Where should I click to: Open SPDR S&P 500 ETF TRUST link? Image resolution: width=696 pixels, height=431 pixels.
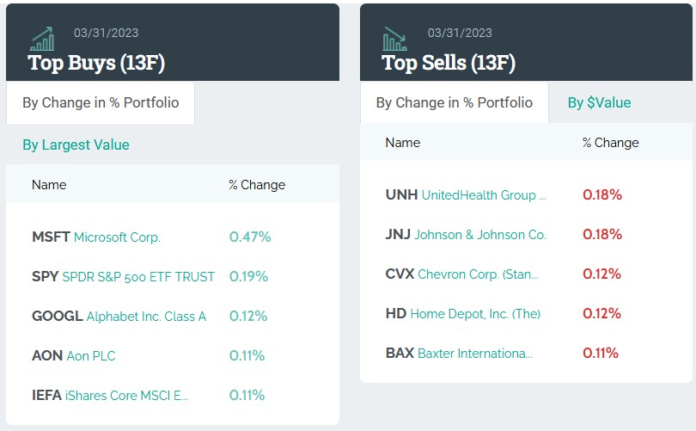pos(138,277)
